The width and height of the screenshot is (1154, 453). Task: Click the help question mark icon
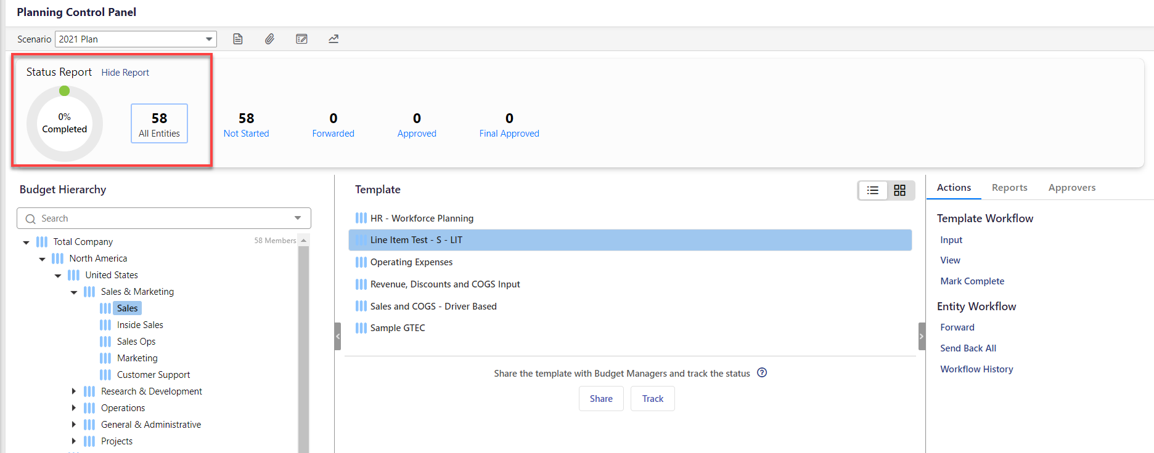click(762, 372)
